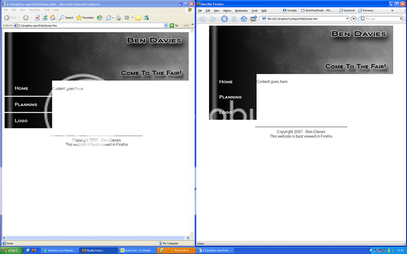Click the Internet Explorer Forward arrow button

click(25, 18)
